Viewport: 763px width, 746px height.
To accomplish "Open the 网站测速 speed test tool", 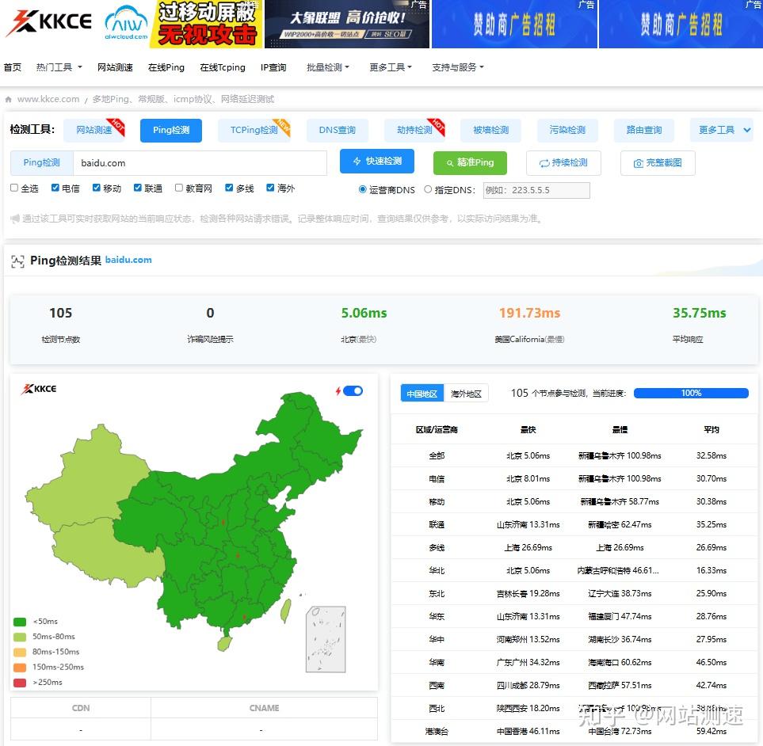I will [x=96, y=130].
